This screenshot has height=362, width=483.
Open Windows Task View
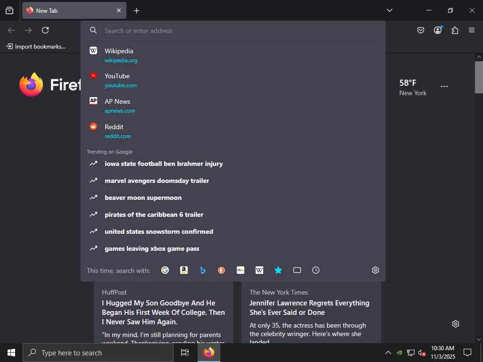(x=184, y=353)
